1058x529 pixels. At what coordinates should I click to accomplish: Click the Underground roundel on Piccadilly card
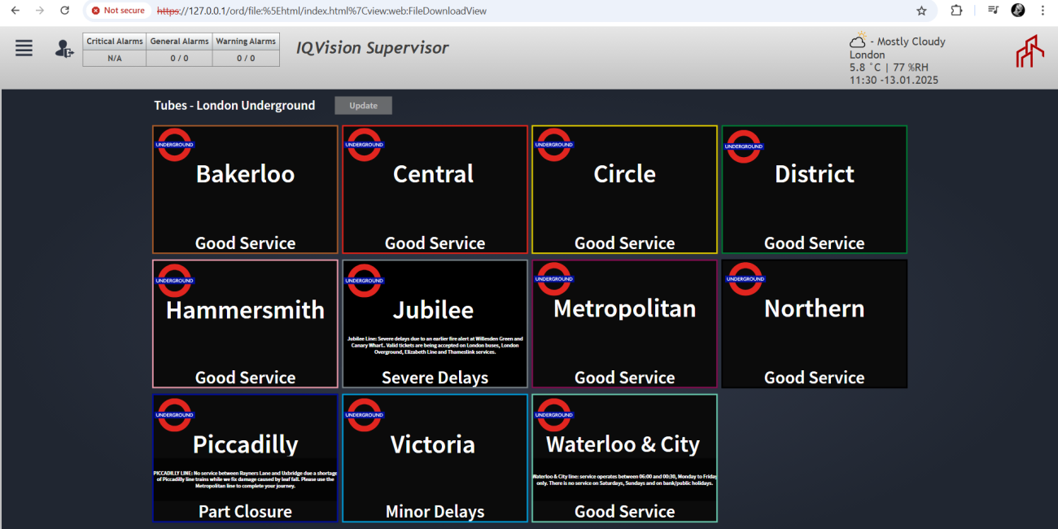click(x=174, y=415)
